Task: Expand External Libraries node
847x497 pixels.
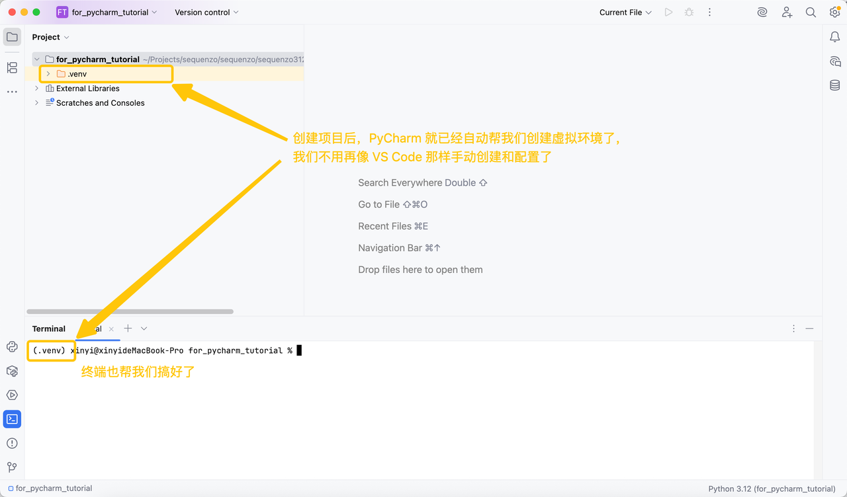Action: tap(37, 89)
